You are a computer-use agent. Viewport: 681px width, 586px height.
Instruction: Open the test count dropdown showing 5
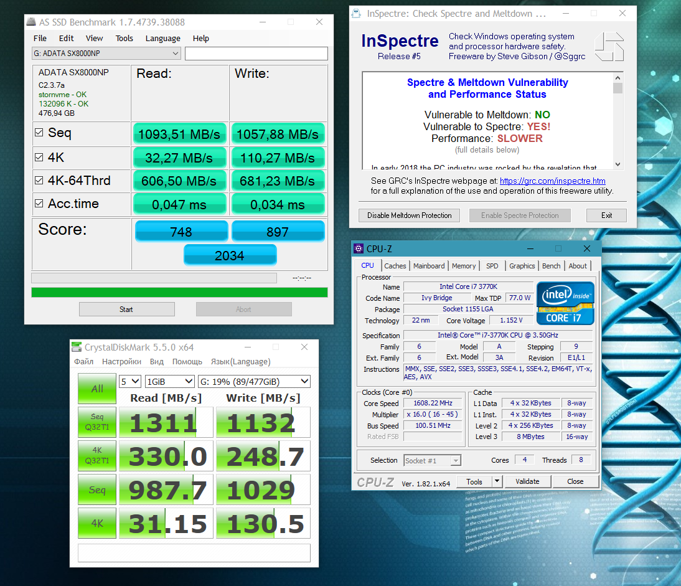click(x=130, y=381)
